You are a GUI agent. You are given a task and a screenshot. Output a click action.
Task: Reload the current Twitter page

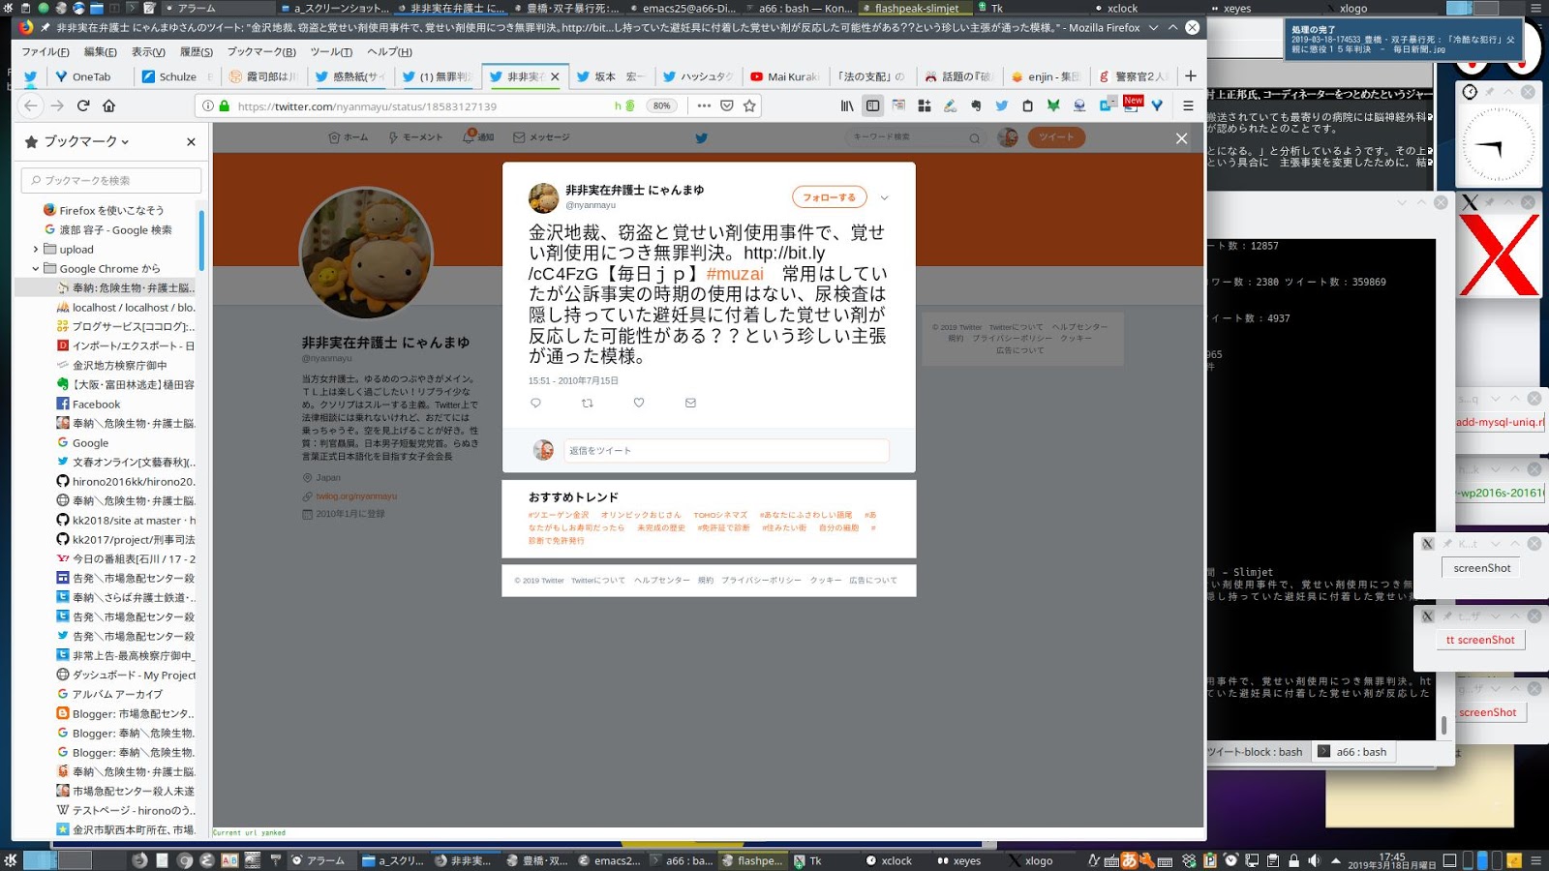tap(83, 105)
